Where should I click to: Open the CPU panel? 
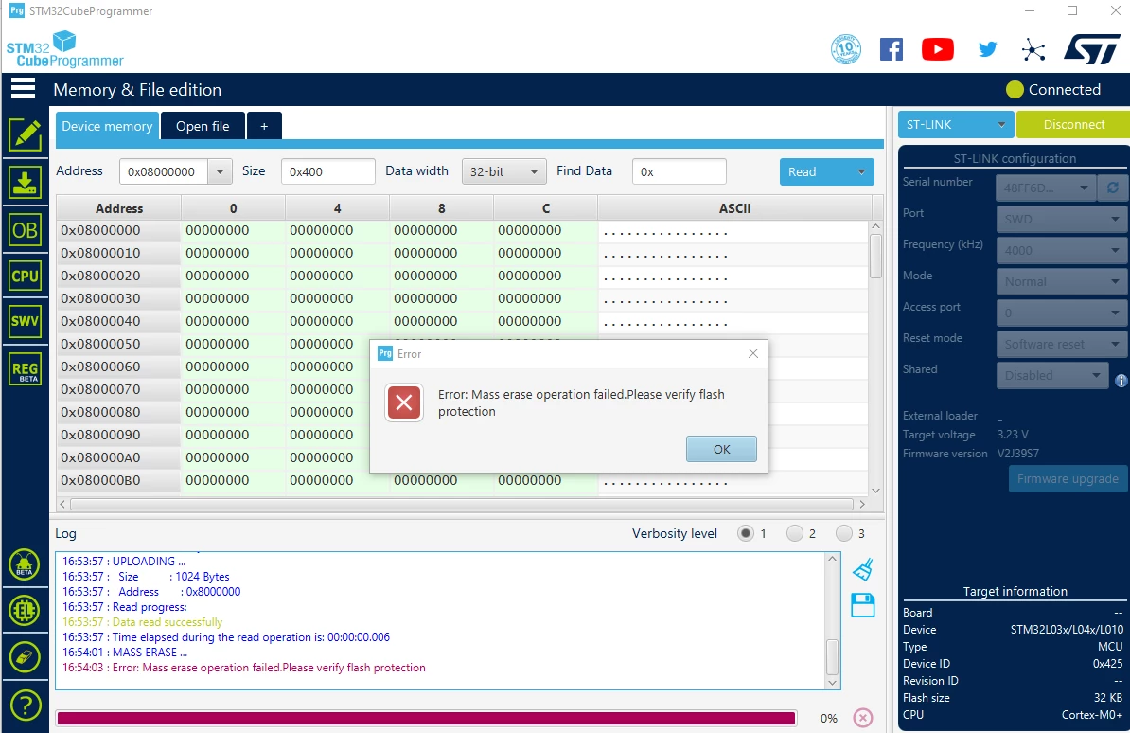(26, 276)
